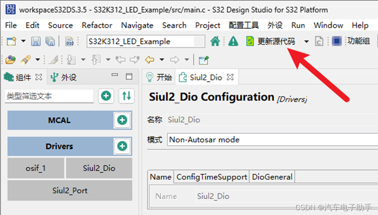
Task: Open the Source menu
Action: [60, 25]
